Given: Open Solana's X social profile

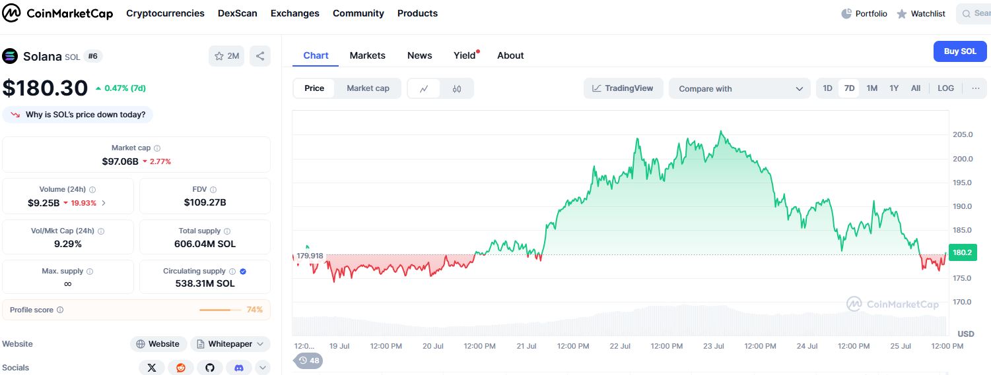Looking at the screenshot, I should [152, 368].
